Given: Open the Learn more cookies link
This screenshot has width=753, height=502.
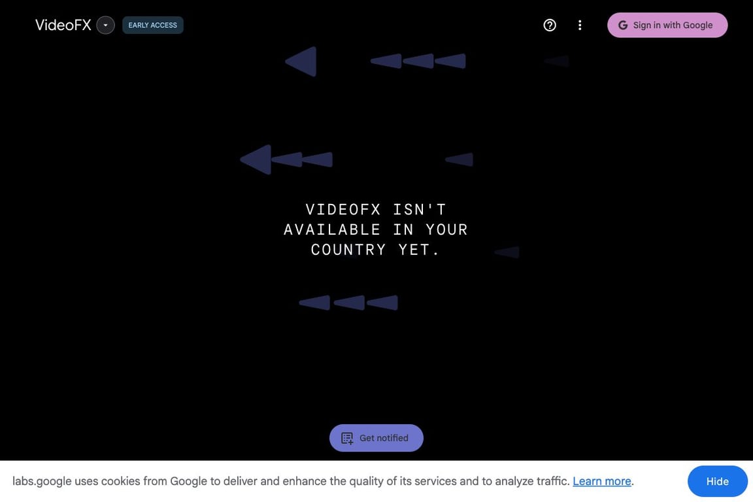Looking at the screenshot, I should click(x=602, y=481).
